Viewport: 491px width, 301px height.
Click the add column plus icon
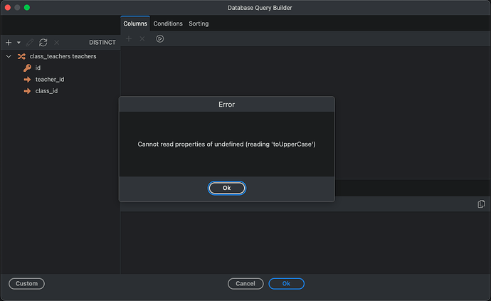(x=129, y=39)
